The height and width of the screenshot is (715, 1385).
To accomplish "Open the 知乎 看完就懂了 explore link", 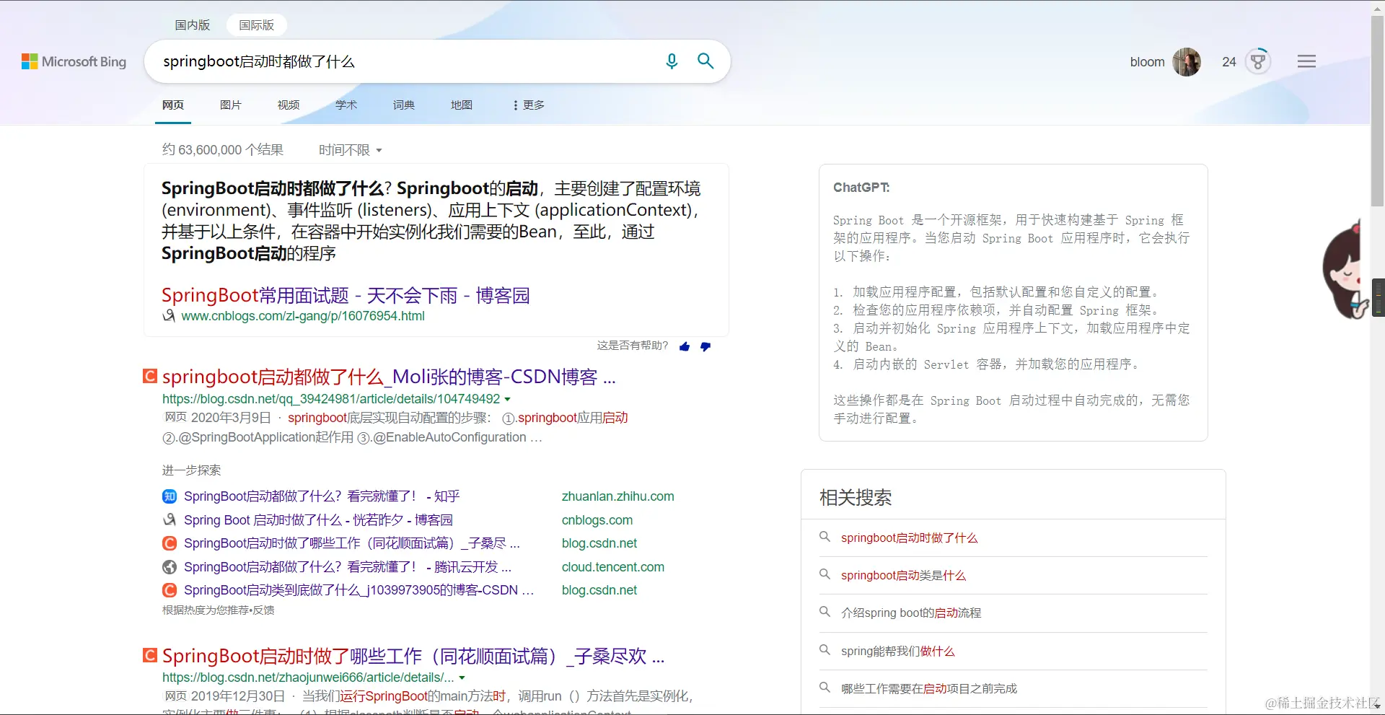I will 322,496.
